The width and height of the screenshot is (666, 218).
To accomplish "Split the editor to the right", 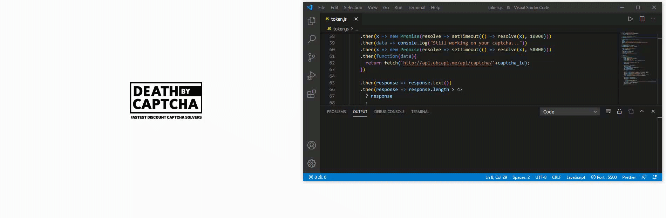I will [x=642, y=19].
